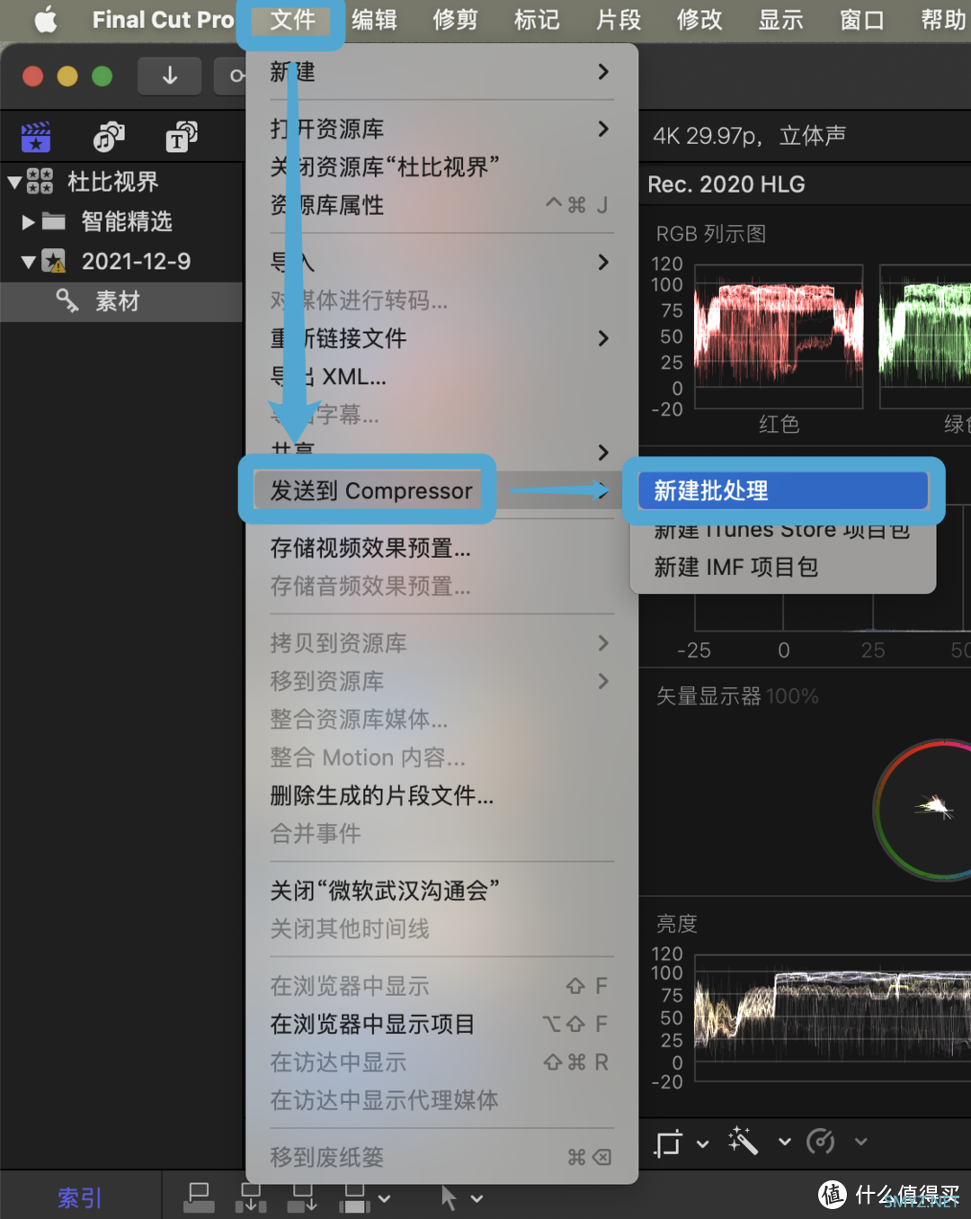Viewport: 971px width, 1219px height.
Task: Click the vectorscope color wheel
Action: coord(923,809)
